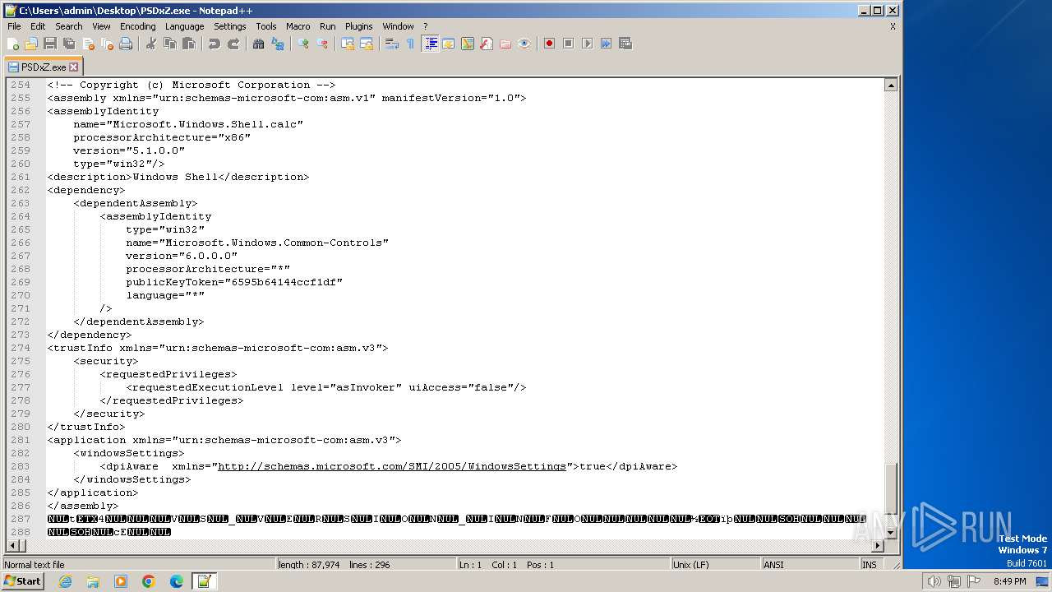Open the Document Map panel icon
The height and width of the screenshot is (592, 1052).
(467, 44)
